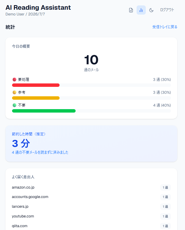Screen dimensions: 185x230
Task: Click the 1通 badge for lancers.jp
Action: [x=166, y=207]
